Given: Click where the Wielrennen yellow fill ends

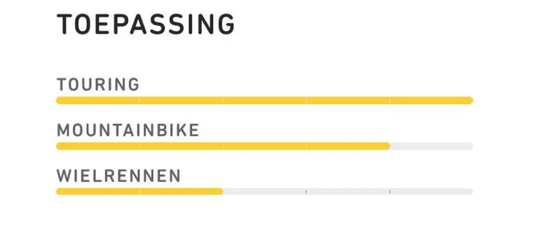Looking at the screenshot, I should [x=222, y=192].
